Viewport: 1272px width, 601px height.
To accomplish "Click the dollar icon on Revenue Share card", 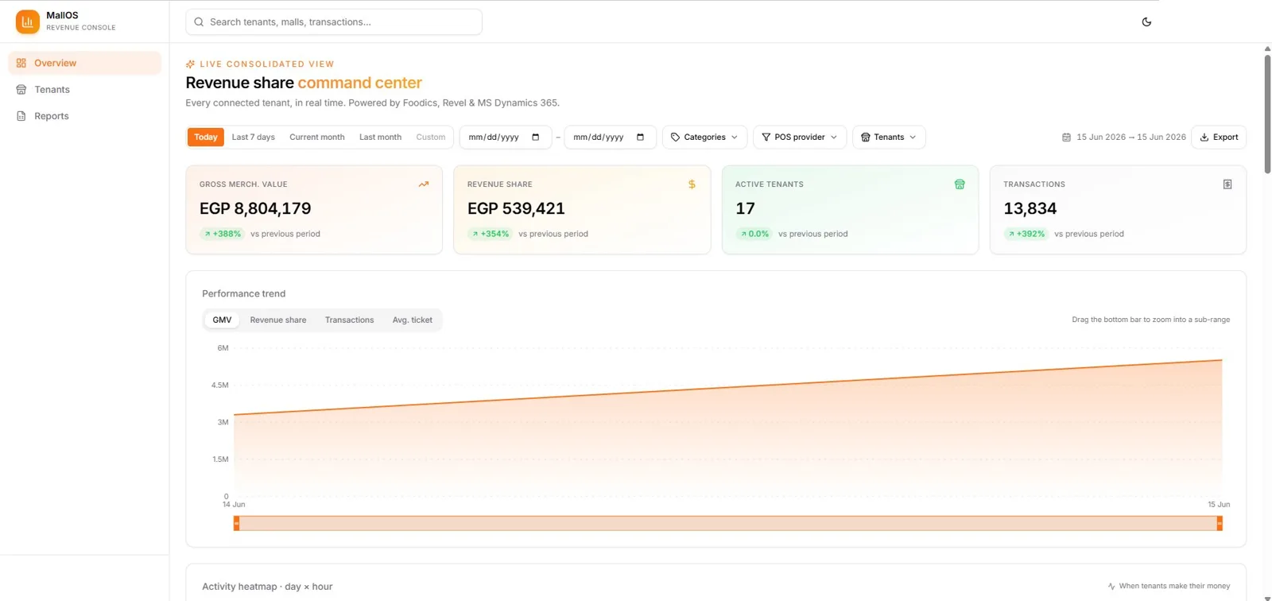I will pos(692,184).
